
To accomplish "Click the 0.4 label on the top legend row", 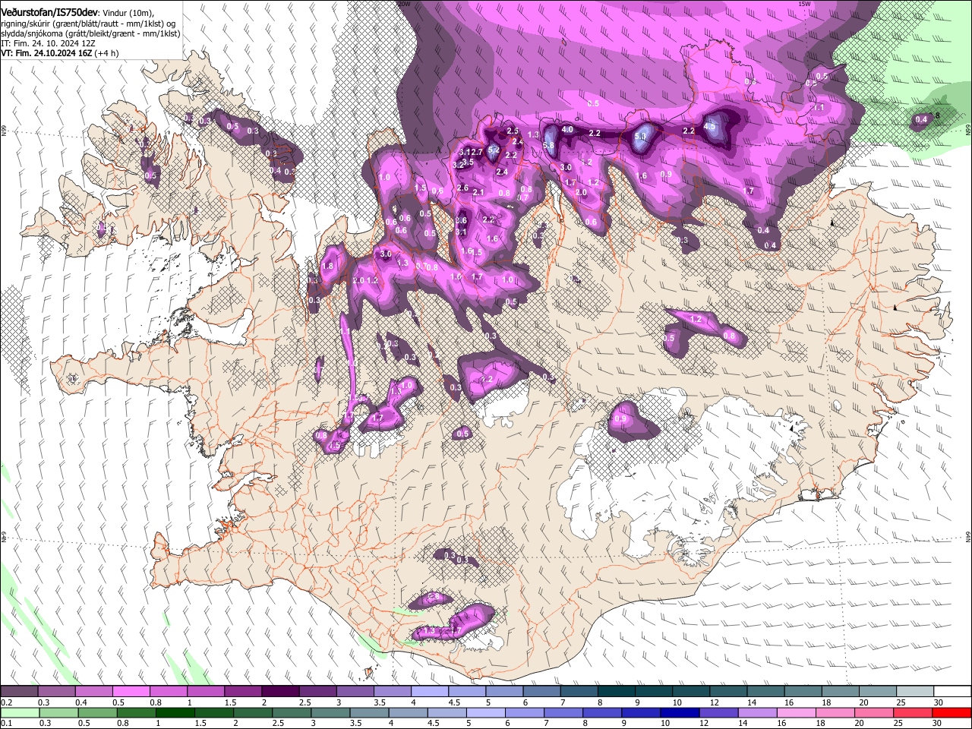I will coord(81,702).
